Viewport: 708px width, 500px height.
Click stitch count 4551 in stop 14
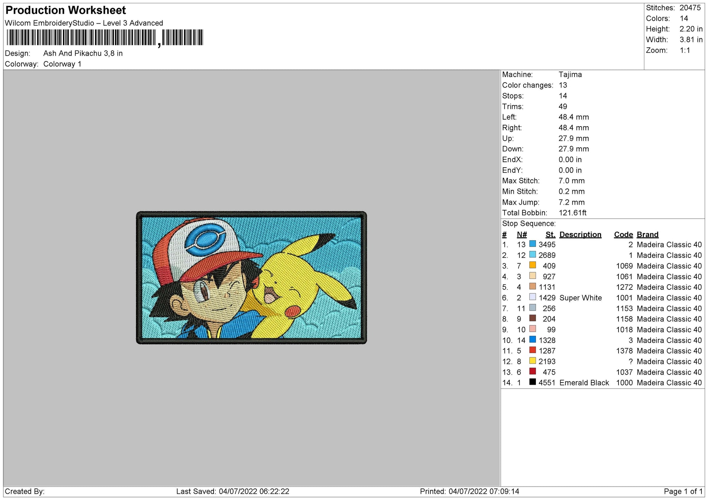(547, 383)
